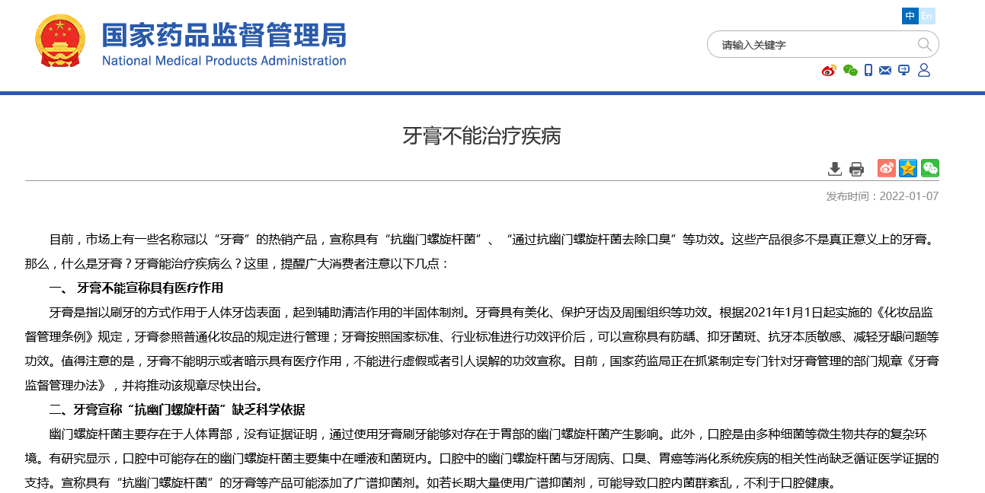Viewport: 985px width, 493px height.
Task: Click the envelope mail icon in the header
Action: click(885, 71)
